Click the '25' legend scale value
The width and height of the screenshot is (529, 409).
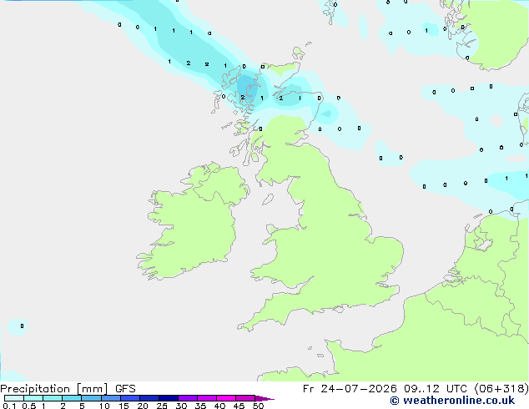coord(162,406)
